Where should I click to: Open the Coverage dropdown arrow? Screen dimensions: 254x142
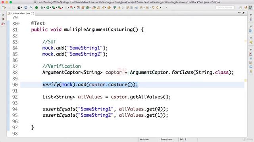pos(56,7)
